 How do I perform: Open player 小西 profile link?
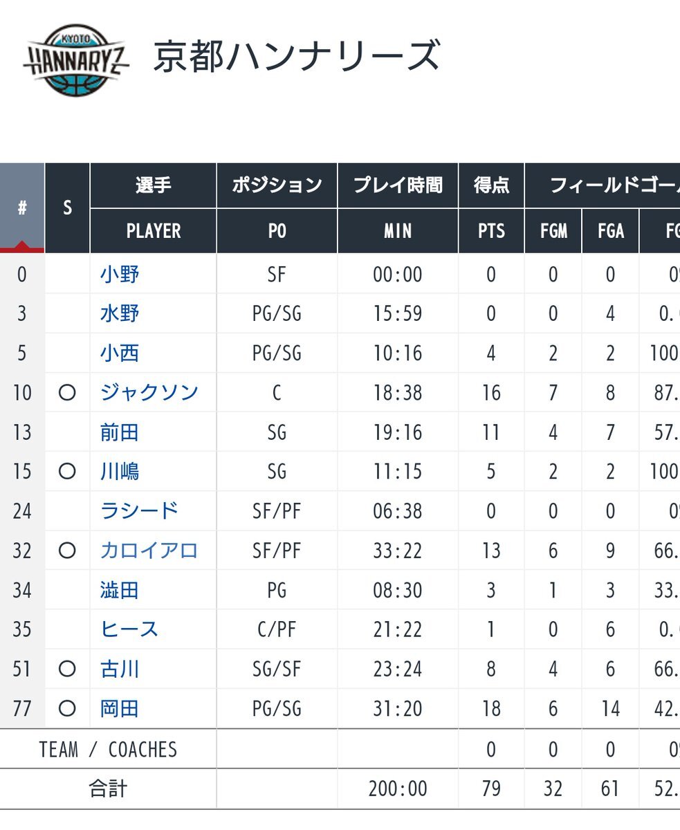pos(120,353)
